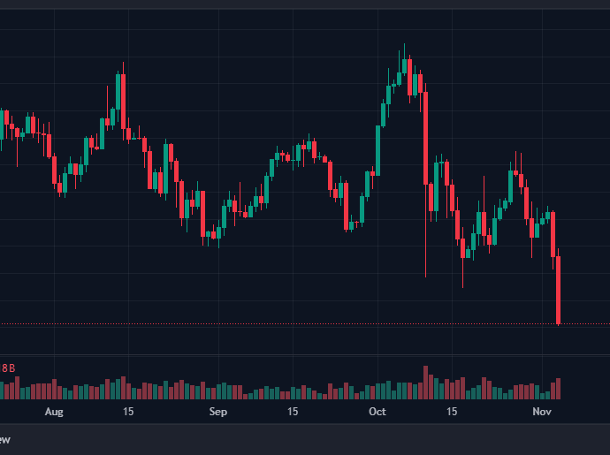Click the last large red candle at the far right
This screenshot has width=610, height=455.
point(559,290)
